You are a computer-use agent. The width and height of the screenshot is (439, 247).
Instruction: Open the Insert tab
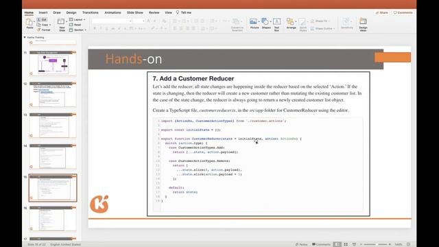coord(43,12)
